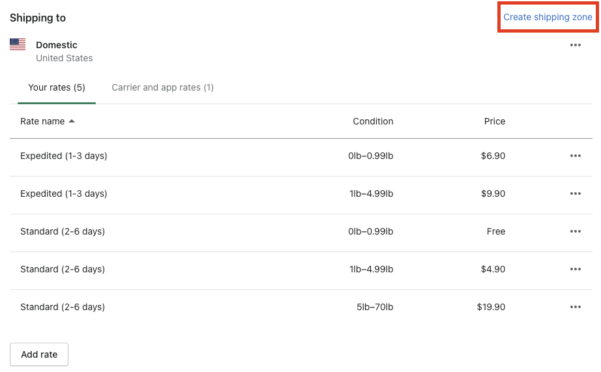This screenshot has height=372, width=601.
Task: Open options for the $4.90 Standard rate
Action: [x=575, y=270]
